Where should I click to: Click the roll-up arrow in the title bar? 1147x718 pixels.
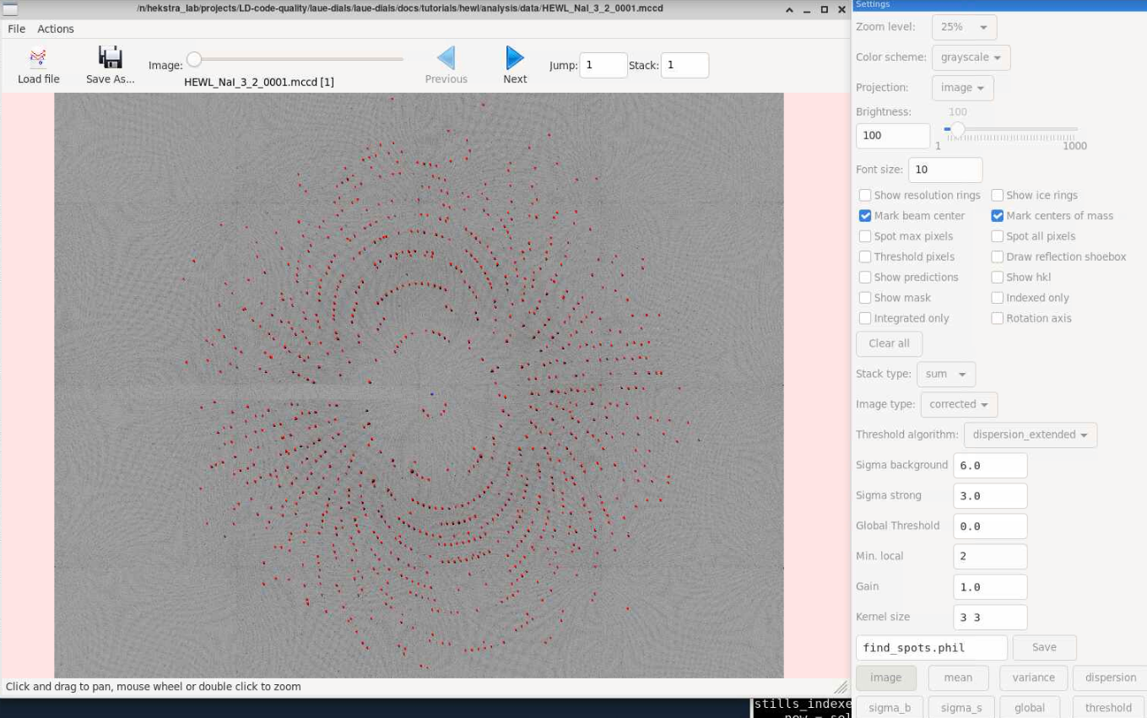789,9
